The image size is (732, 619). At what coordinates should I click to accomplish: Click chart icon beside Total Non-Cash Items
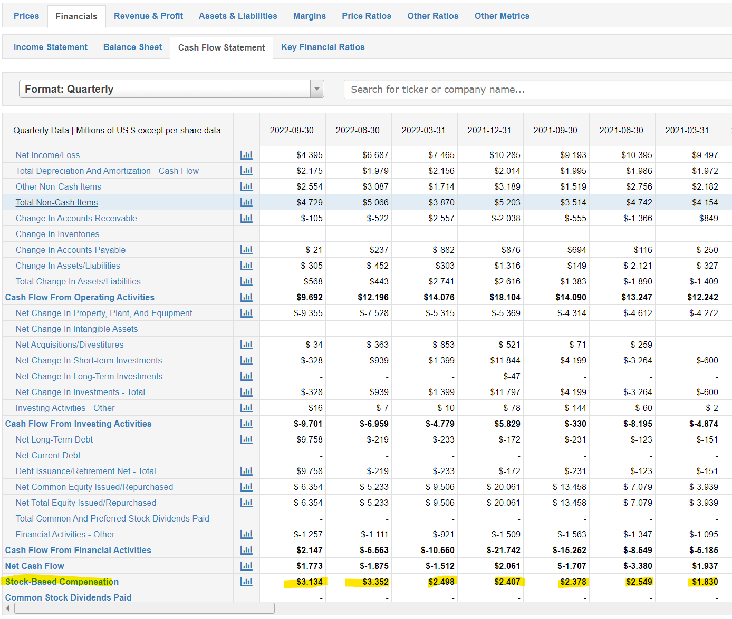tap(246, 202)
